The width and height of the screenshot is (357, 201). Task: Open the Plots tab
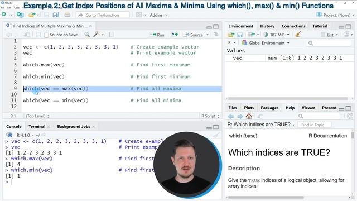click(x=249, y=108)
